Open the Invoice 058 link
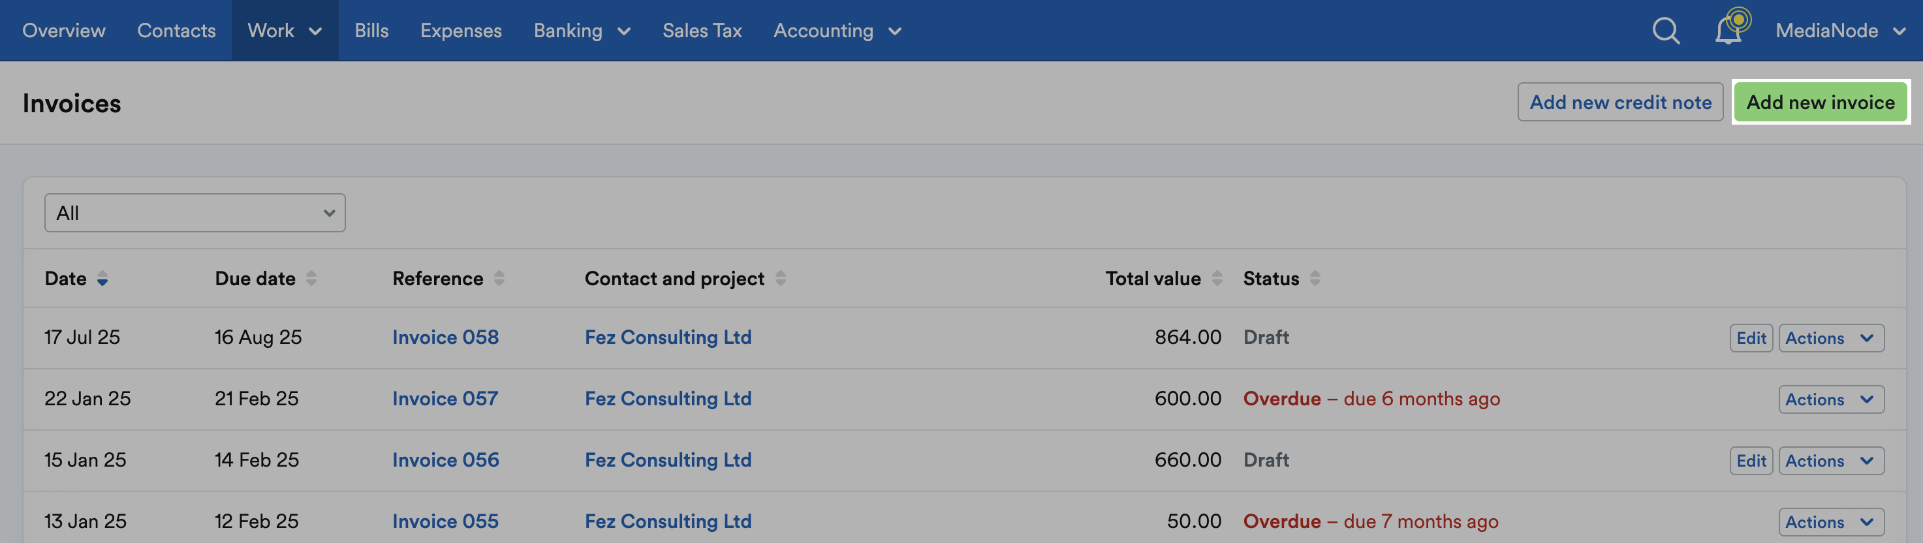1923x543 pixels. click(x=446, y=337)
